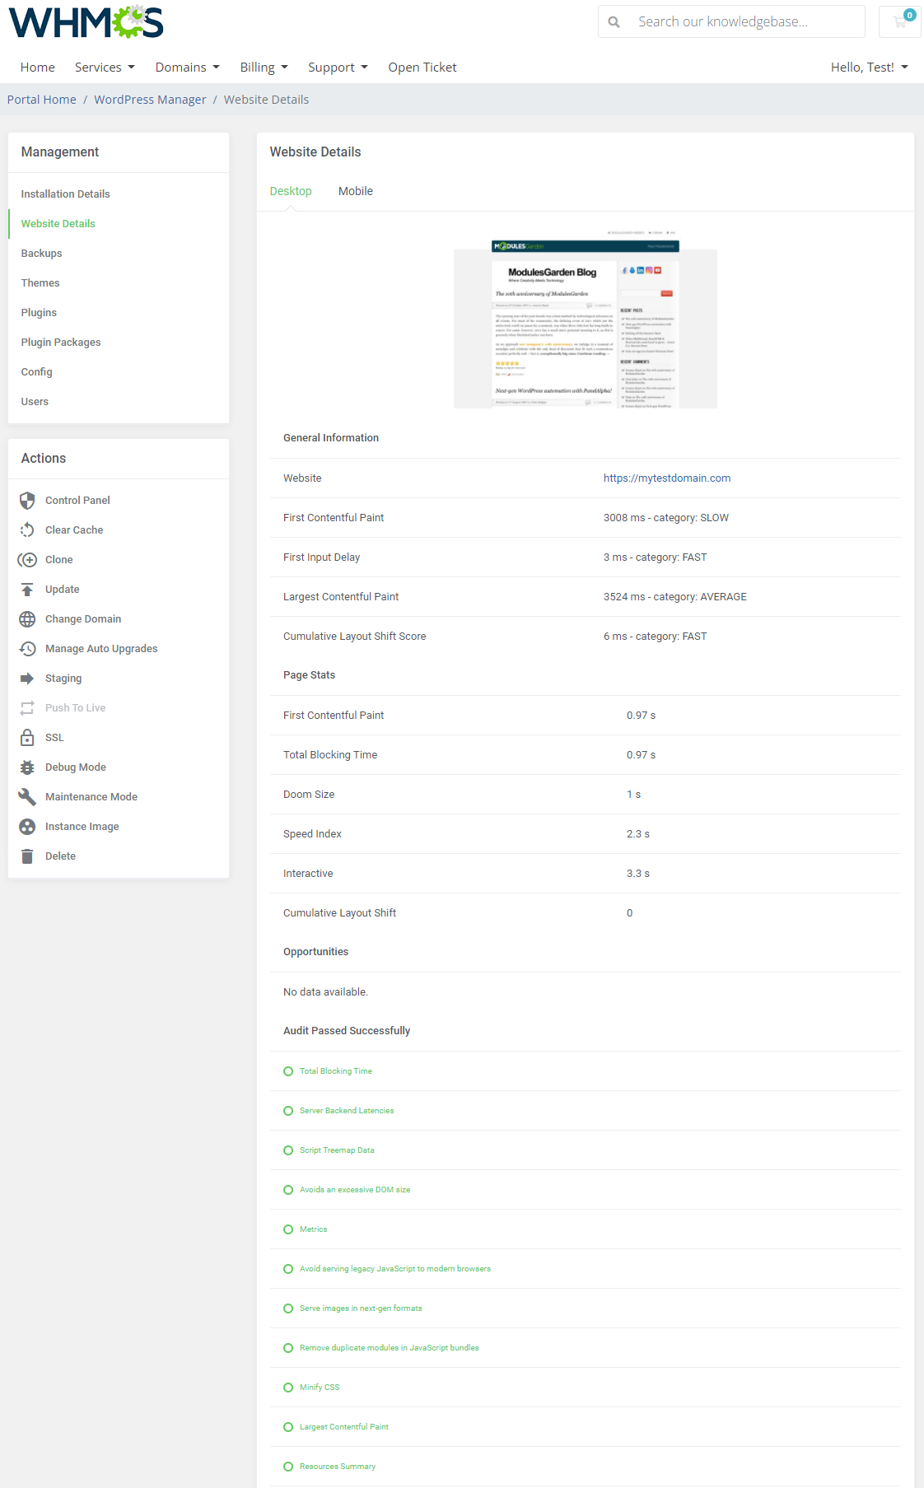This screenshot has width=924, height=1488.
Task: Open the Billing dropdown menu
Action: [x=264, y=68]
